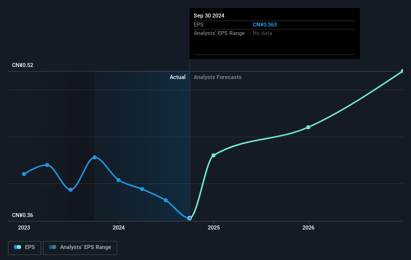411x260 pixels.
Task: Click the No data text in tooltip
Action: (x=262, y=33)
